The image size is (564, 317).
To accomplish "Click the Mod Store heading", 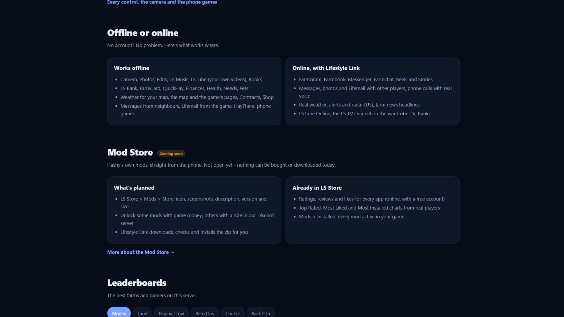I will point(130,152).
